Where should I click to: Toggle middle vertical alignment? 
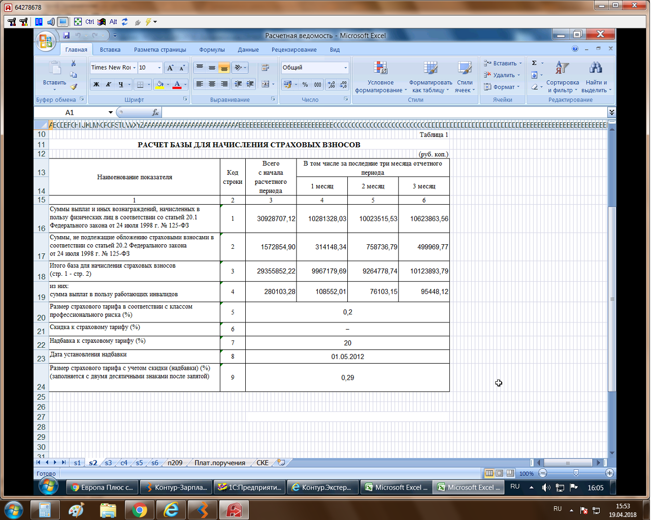212,68
